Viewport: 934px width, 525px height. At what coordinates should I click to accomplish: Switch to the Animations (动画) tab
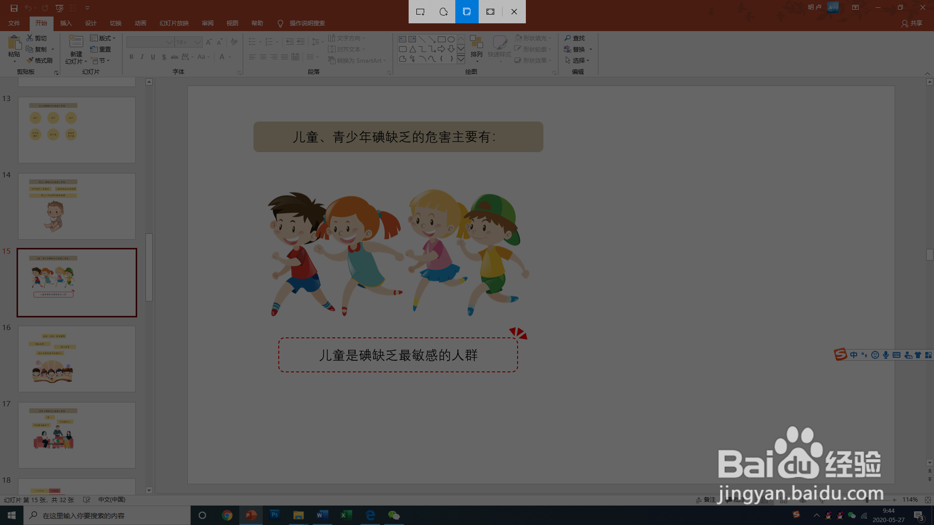[x=140, y=23]
